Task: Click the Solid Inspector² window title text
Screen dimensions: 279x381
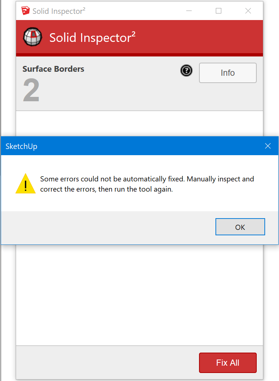Action: coord(59,11)
